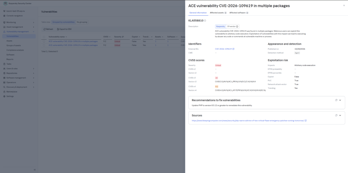Image resolution: width=348 pixels, height=173 pixels.
Task: Click the Operations sidebar icon
Action: coord(4,83)
